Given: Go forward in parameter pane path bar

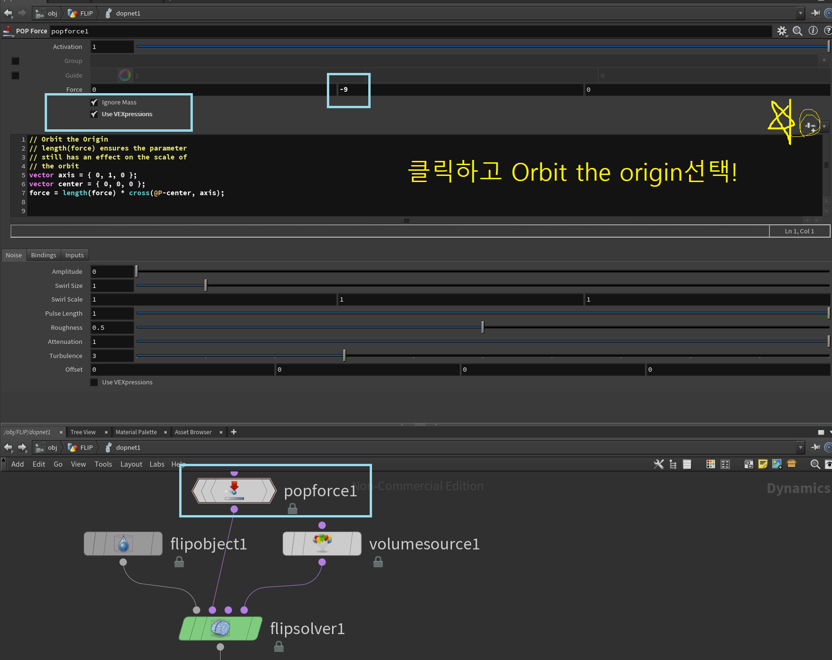Looking at the screenshot, I should point(22,13).
